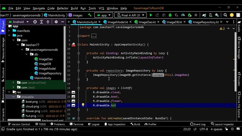Click boat drawable gutter image icon line 21
Screen dimensions: 242x136
(x=73, y=97)
